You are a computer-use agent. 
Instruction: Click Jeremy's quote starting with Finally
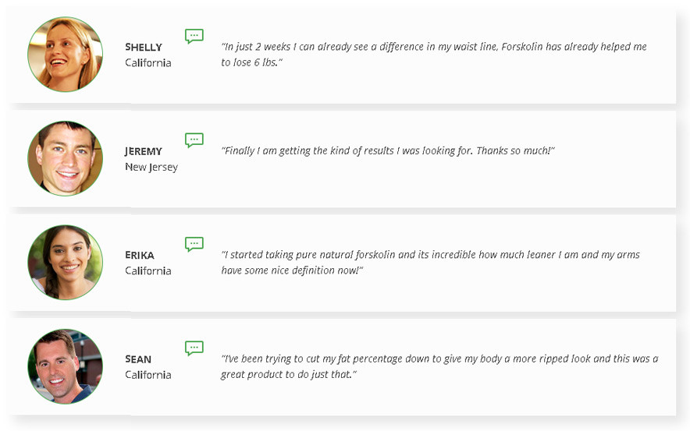(388, 151)
